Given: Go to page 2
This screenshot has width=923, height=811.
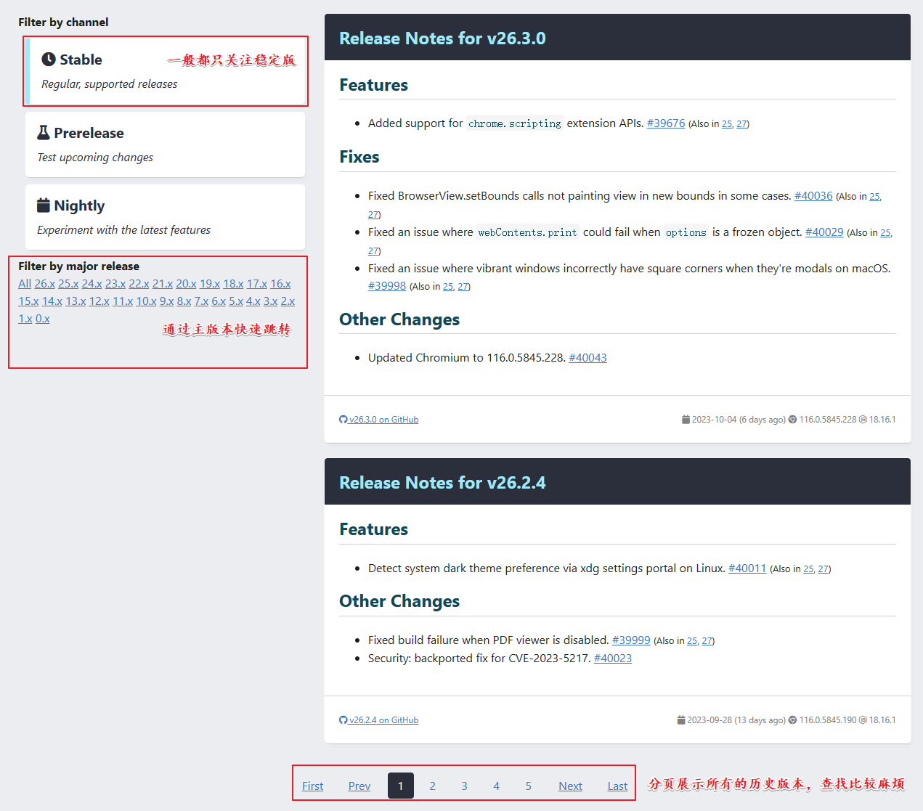Looking at the screenshot, I should tap(433, 786).
